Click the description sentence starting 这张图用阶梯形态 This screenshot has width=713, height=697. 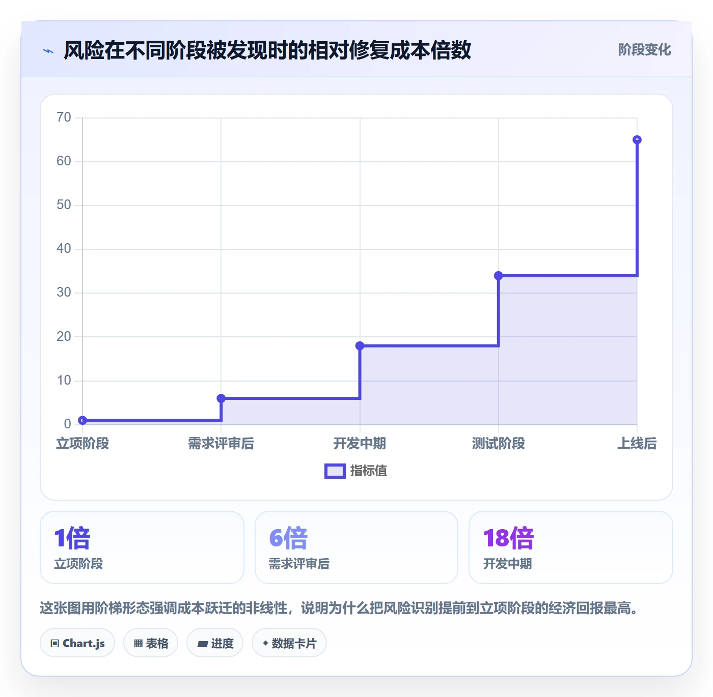coord(339,608)
